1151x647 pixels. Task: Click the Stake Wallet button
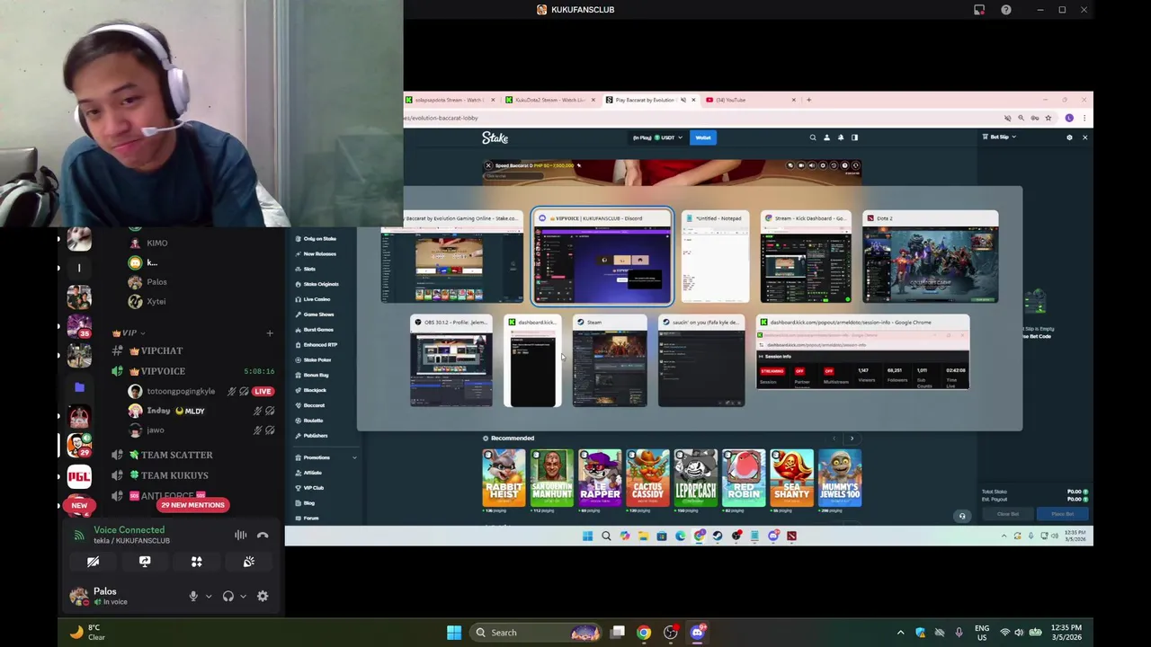(x=702, y=137)
